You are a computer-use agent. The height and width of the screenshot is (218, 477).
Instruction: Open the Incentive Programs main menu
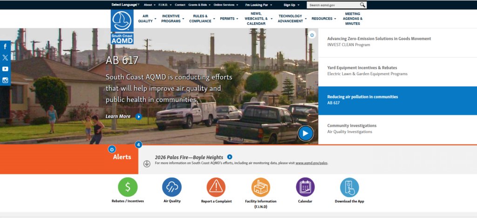point(172,19)
